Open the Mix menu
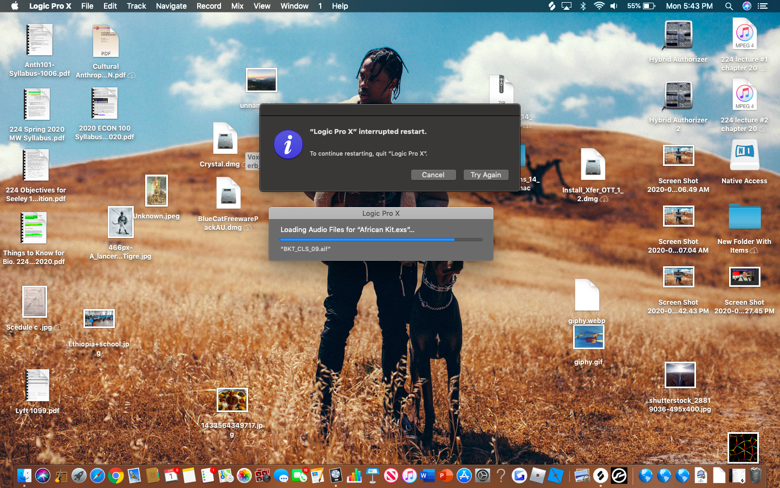The height and width of the screenshot is (488, 780). pos(237,6)
